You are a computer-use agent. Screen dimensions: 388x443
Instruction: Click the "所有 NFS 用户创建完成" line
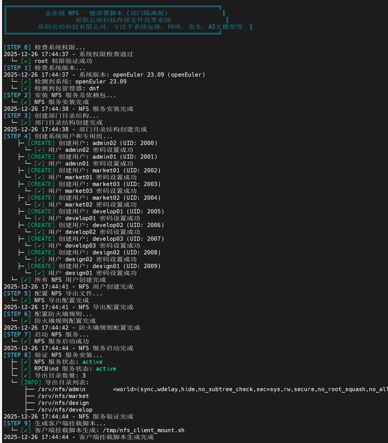70,280
